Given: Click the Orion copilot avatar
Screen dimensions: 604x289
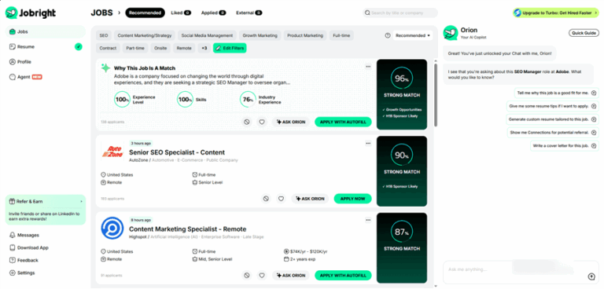Looking at the screenshot, I should pos(451,33).
